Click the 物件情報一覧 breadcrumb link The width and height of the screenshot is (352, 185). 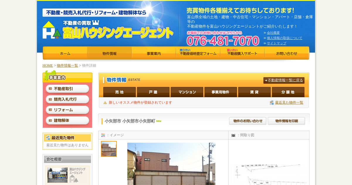click(67, 65)
